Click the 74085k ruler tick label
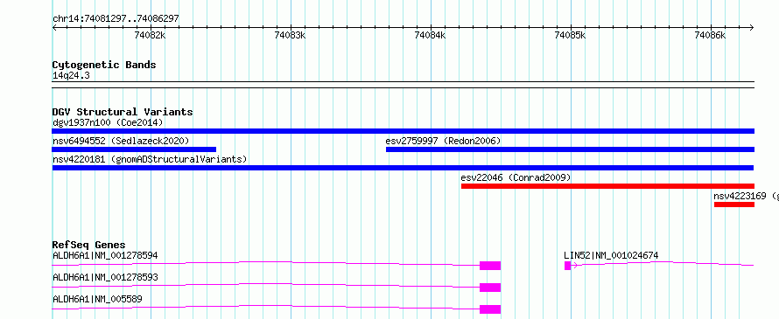 point(571,35)
